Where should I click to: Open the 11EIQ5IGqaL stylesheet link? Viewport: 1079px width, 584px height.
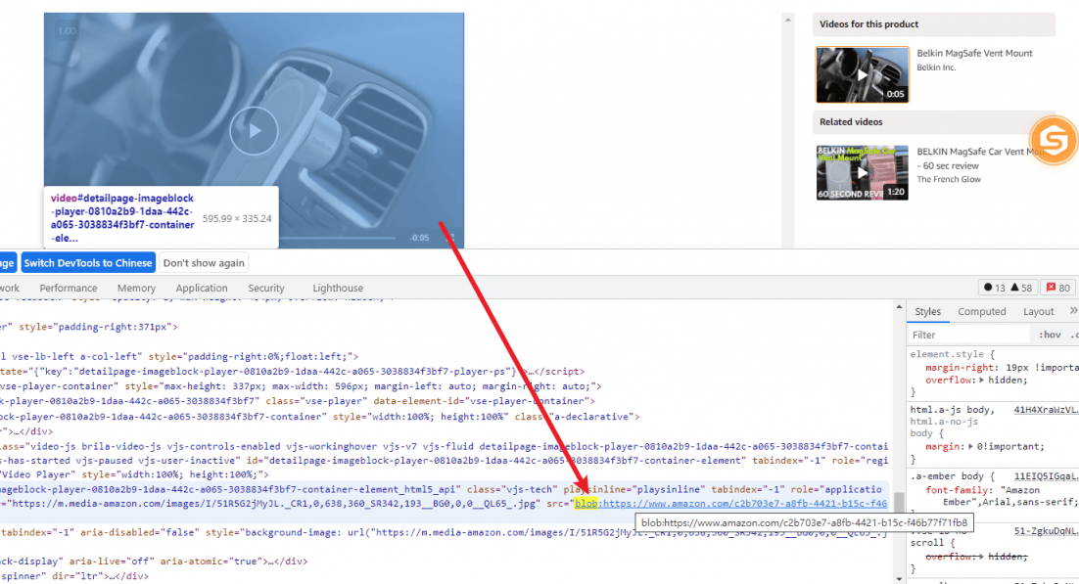(1046, 476)
